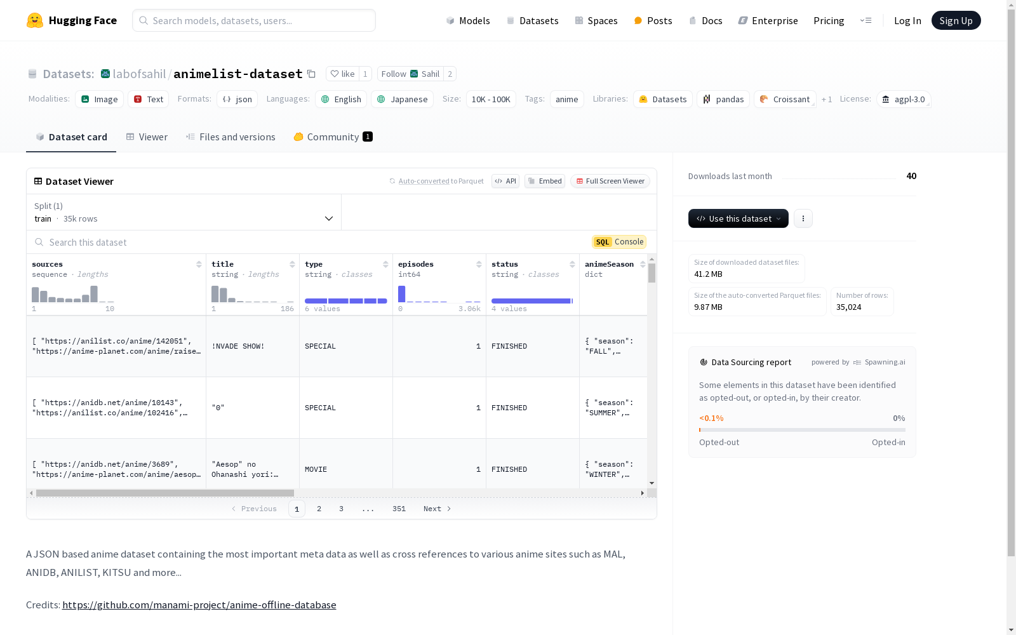Sort the type column
Image resolution: width=1016 pixels, height=635 pixels.
pyautogui.click(x=385, y=264)
